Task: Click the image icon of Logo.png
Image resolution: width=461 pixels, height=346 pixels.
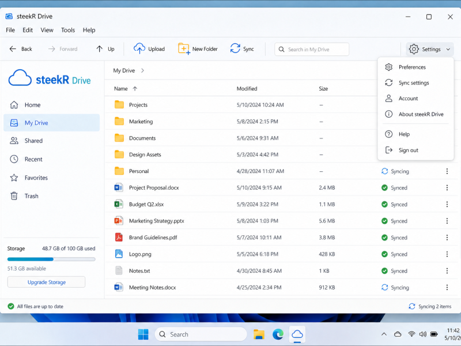Action: point(119,254)
